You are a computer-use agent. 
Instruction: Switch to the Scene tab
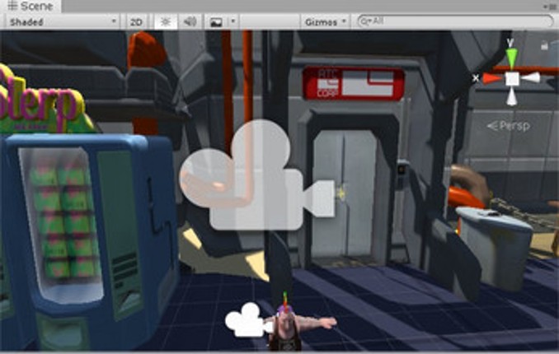point(30,6)
